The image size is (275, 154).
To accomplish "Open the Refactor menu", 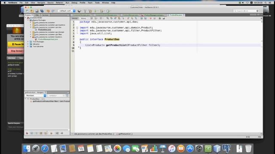I will coord(59,3).
